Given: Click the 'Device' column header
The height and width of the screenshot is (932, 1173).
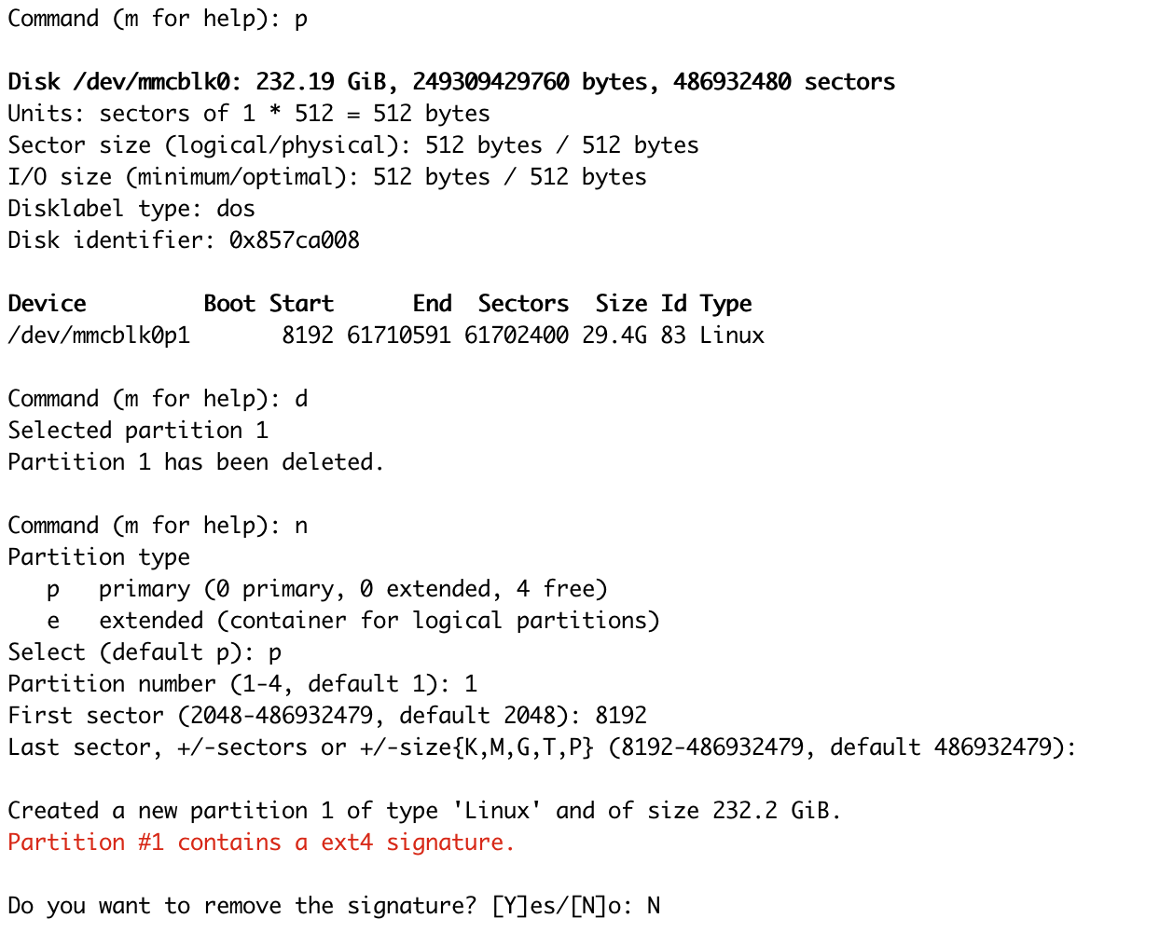Looking at the screenshot, I should 47,304.
